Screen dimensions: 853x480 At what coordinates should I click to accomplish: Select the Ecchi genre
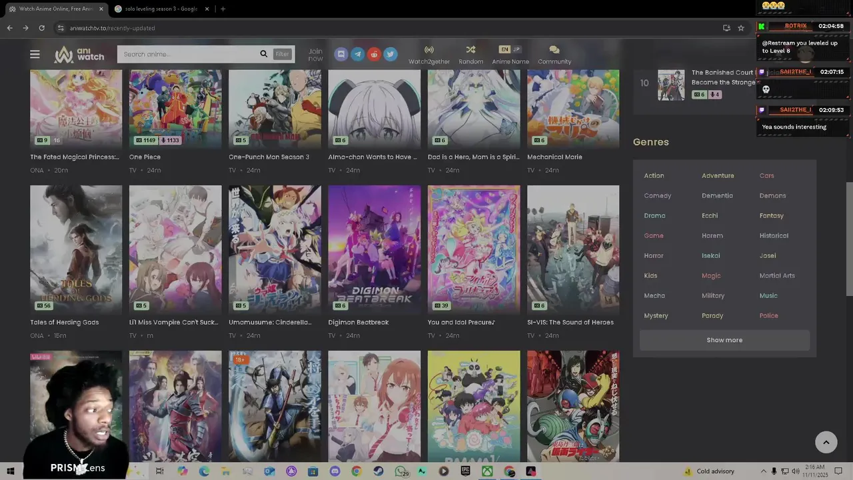point(710,215)
